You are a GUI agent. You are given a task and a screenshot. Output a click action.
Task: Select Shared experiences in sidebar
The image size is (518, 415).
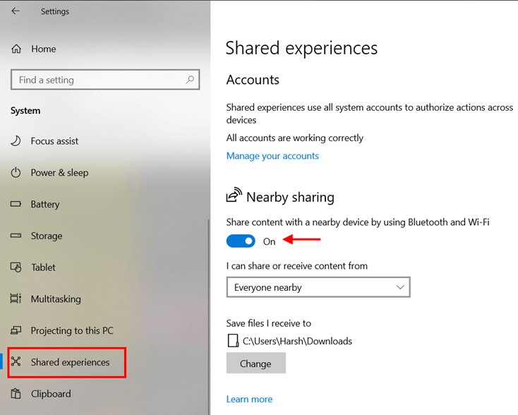[70, 362]
